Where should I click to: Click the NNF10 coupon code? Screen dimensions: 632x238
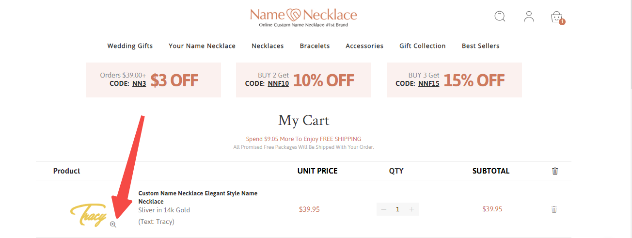279,83
